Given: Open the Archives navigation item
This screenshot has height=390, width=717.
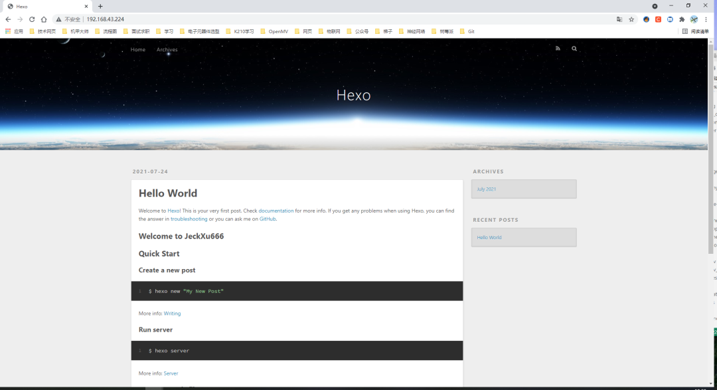Looking at the screenshot, I should coord(167,49).
